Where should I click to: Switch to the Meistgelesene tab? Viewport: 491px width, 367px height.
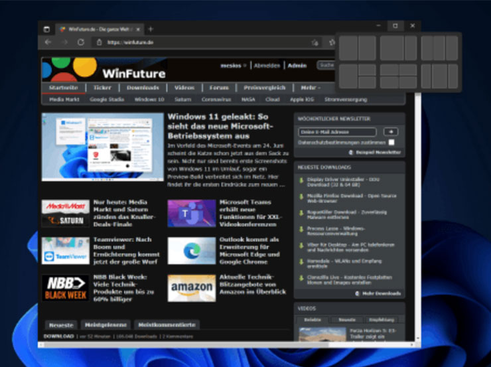(x=105, y=325)
